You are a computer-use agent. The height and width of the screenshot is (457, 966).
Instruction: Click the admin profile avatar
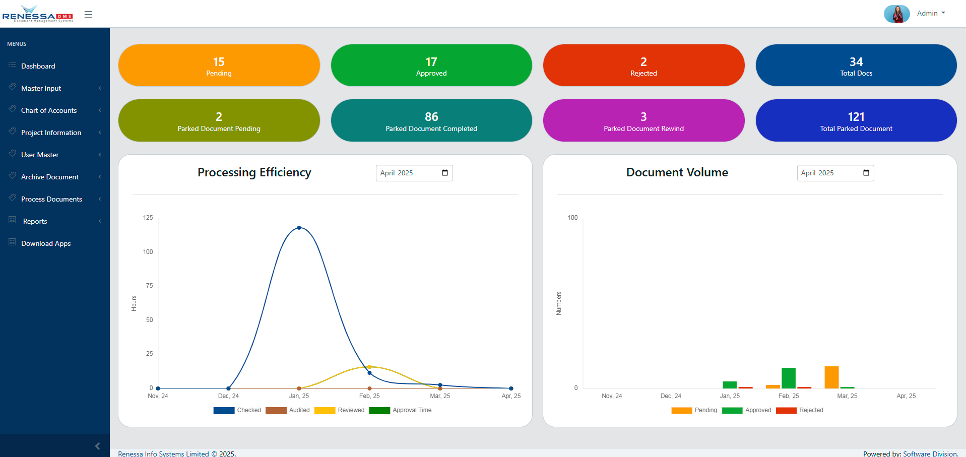(x=896, y=14)
